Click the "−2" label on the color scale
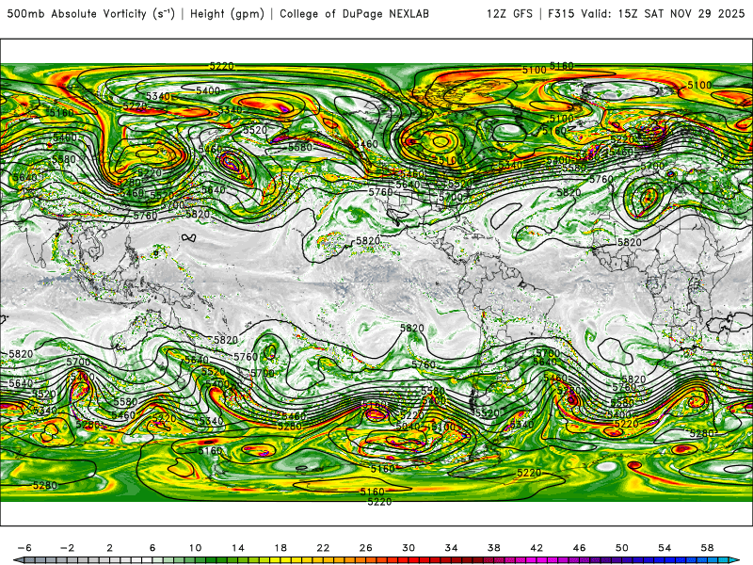The height and width of the screenshot is (565, 753). coord(67,548)
